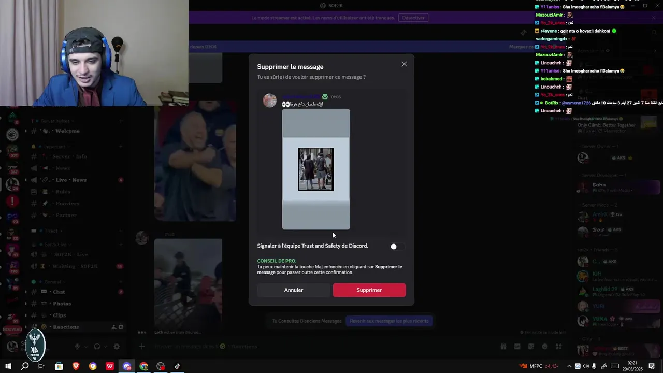Select the Clips channel
The width and height of the screenshot is (663, 373).
click(x=77, y=315)
